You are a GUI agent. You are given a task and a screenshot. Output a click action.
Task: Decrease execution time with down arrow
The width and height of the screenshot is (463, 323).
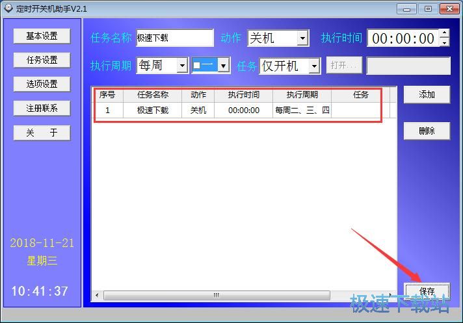click(444, 42)
